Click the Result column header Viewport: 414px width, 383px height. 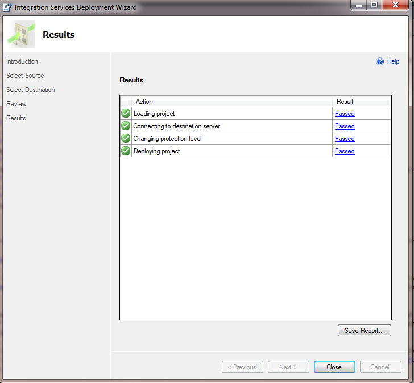362,102
